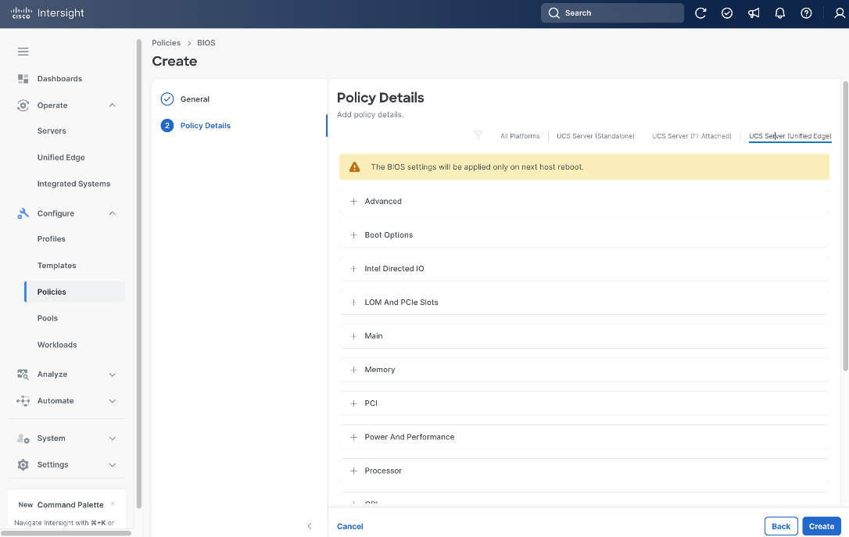Collapse the Operate menu chevron
The image size is (849, 537).
pos(112,105)
